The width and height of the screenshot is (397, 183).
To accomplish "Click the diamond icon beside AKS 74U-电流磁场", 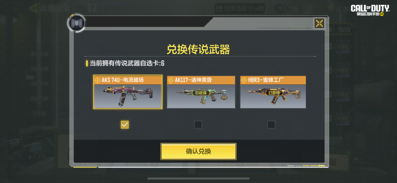I will (97, 80).
